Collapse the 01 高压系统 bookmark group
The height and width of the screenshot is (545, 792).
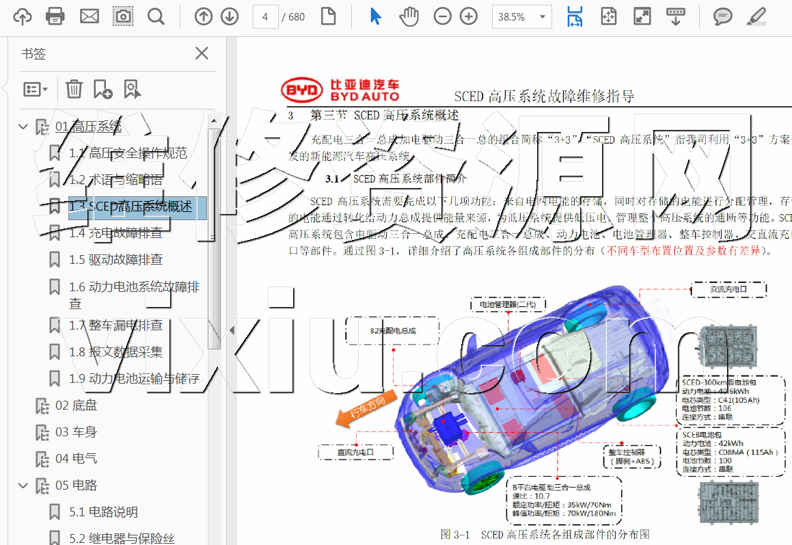click(x=23, y=127)
